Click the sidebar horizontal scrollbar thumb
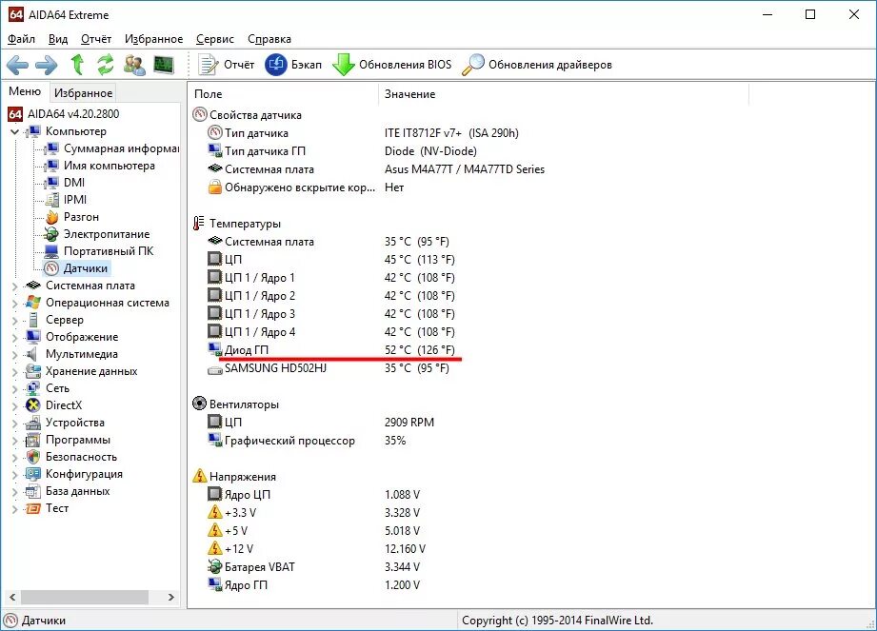The width and height of the screenshot is (877, 631). coord(85,598)
